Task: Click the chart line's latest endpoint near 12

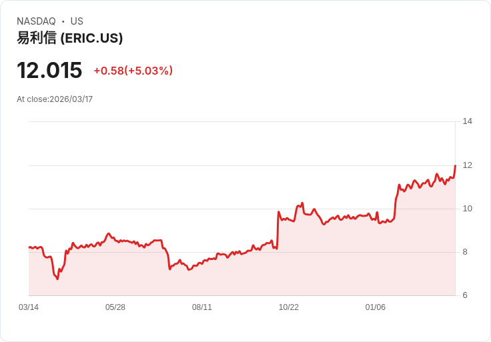Action: click(455, 166)
